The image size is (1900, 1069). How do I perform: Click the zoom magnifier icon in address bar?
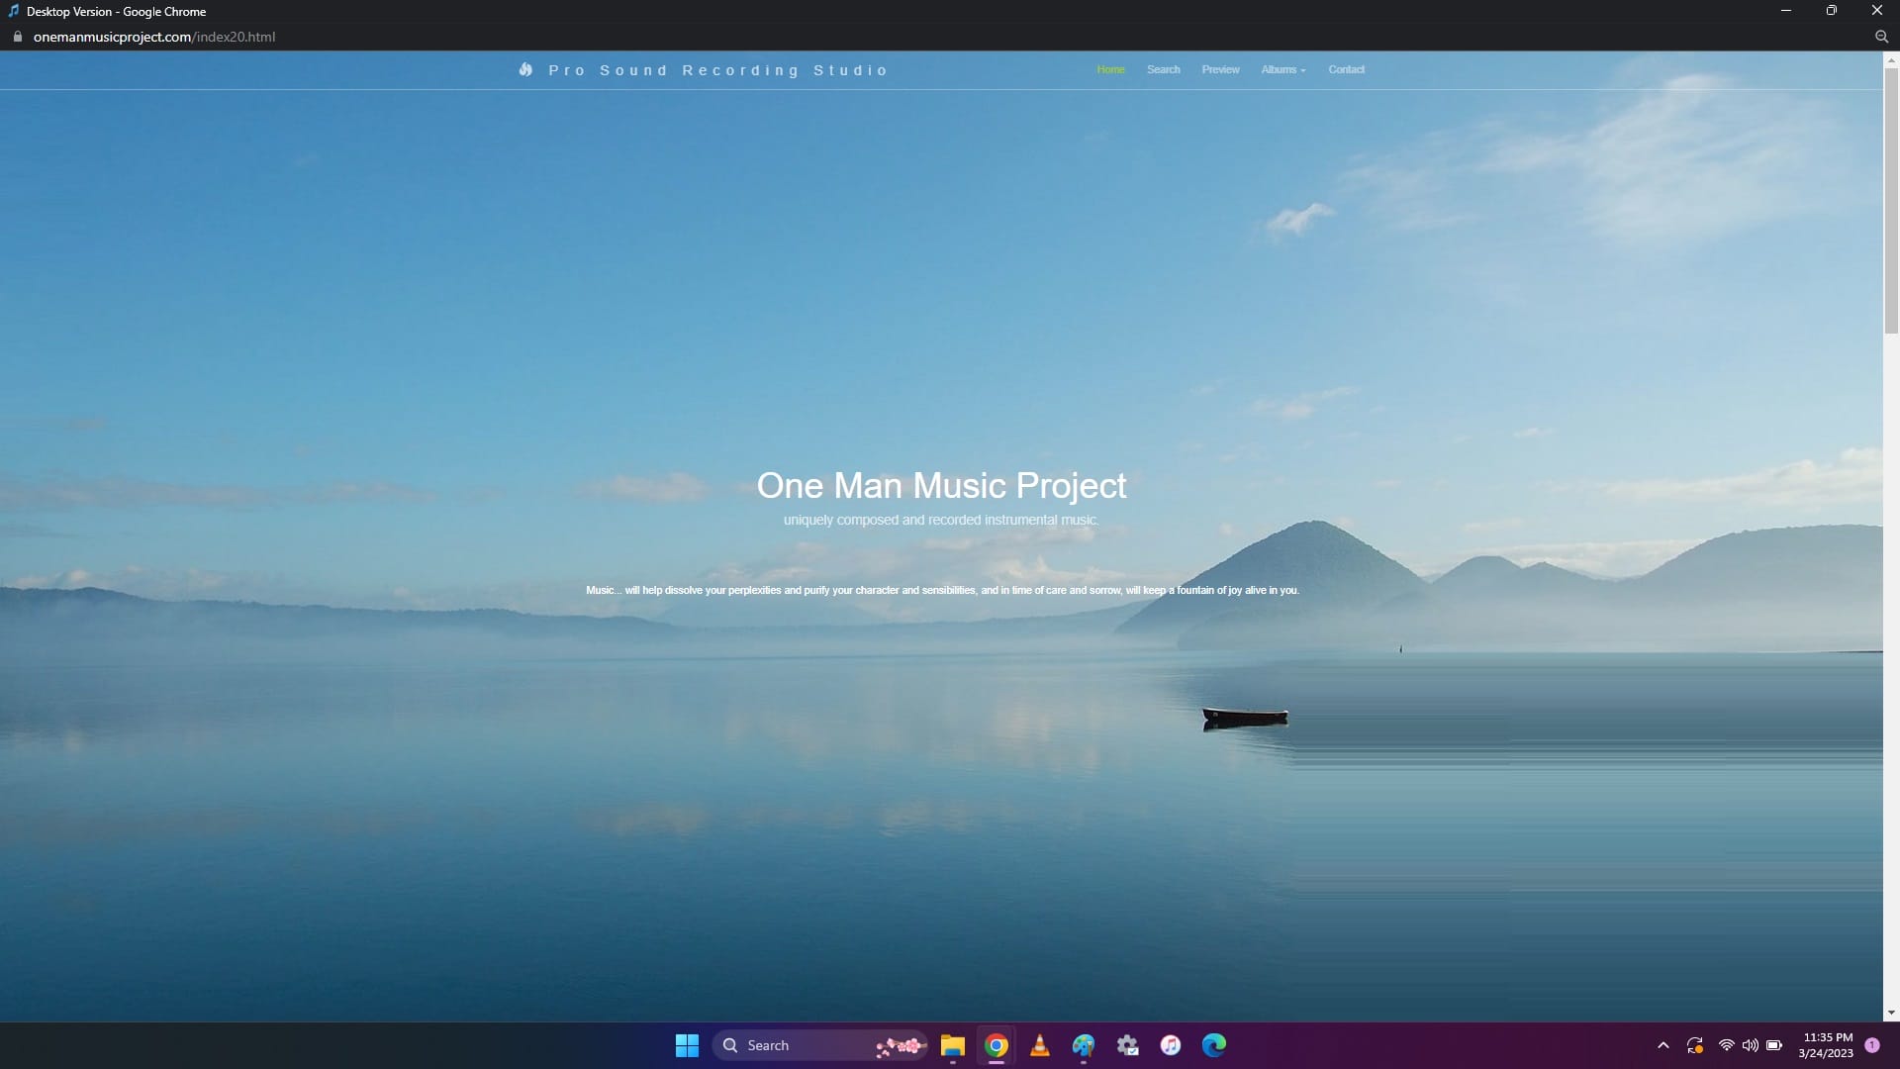tap(1881, 37)
